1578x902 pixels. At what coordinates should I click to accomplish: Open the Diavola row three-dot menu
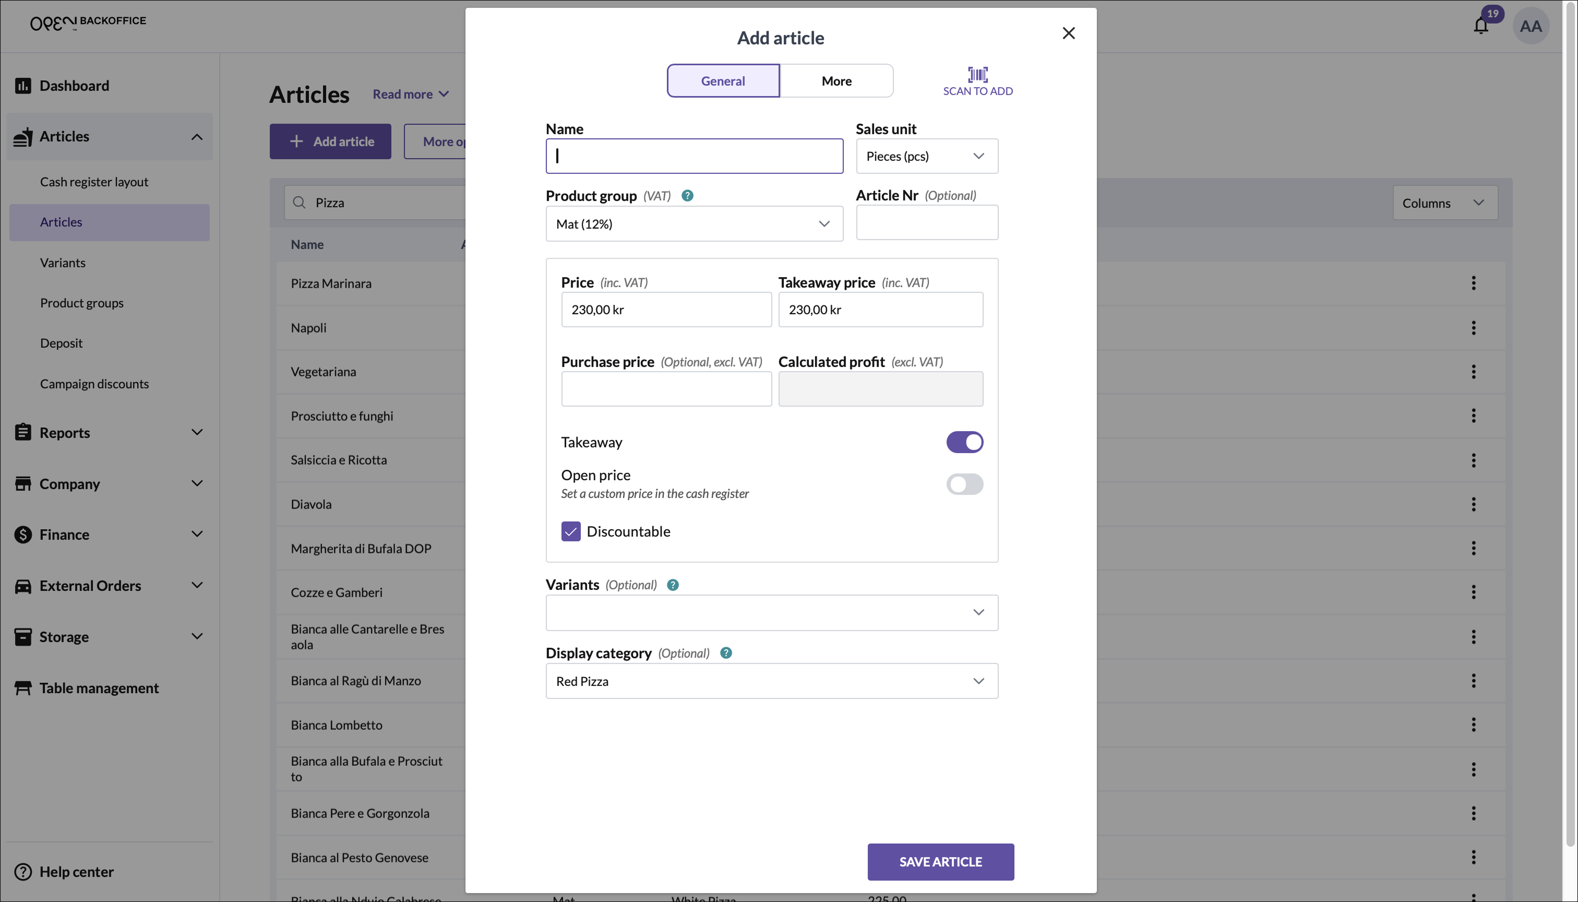tap(1473, 504)
